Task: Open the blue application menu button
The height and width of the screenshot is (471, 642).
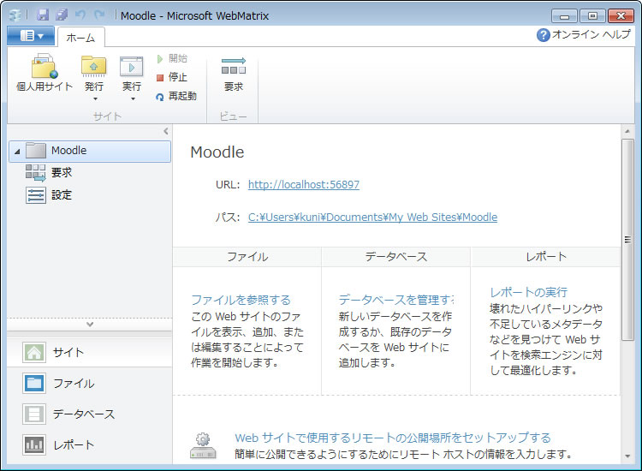Action: coord(31,35)
